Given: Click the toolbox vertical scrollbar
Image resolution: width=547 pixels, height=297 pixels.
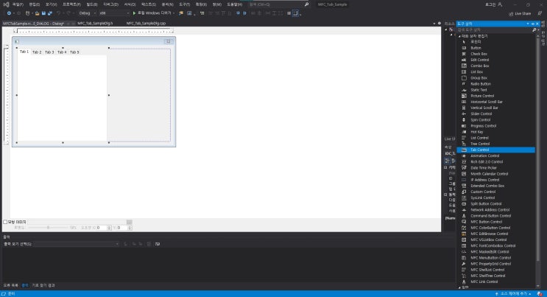Looking at the screenshot, I should (537, 161).
